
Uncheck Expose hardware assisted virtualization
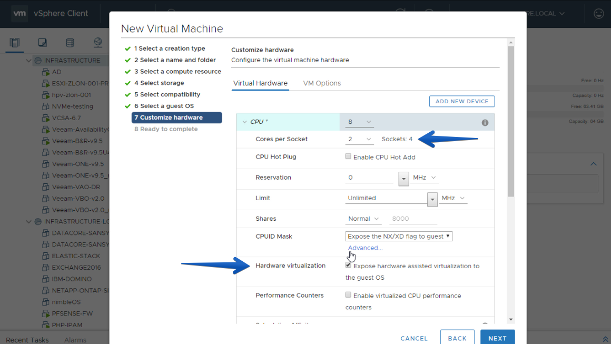click(x=348, y=265)
